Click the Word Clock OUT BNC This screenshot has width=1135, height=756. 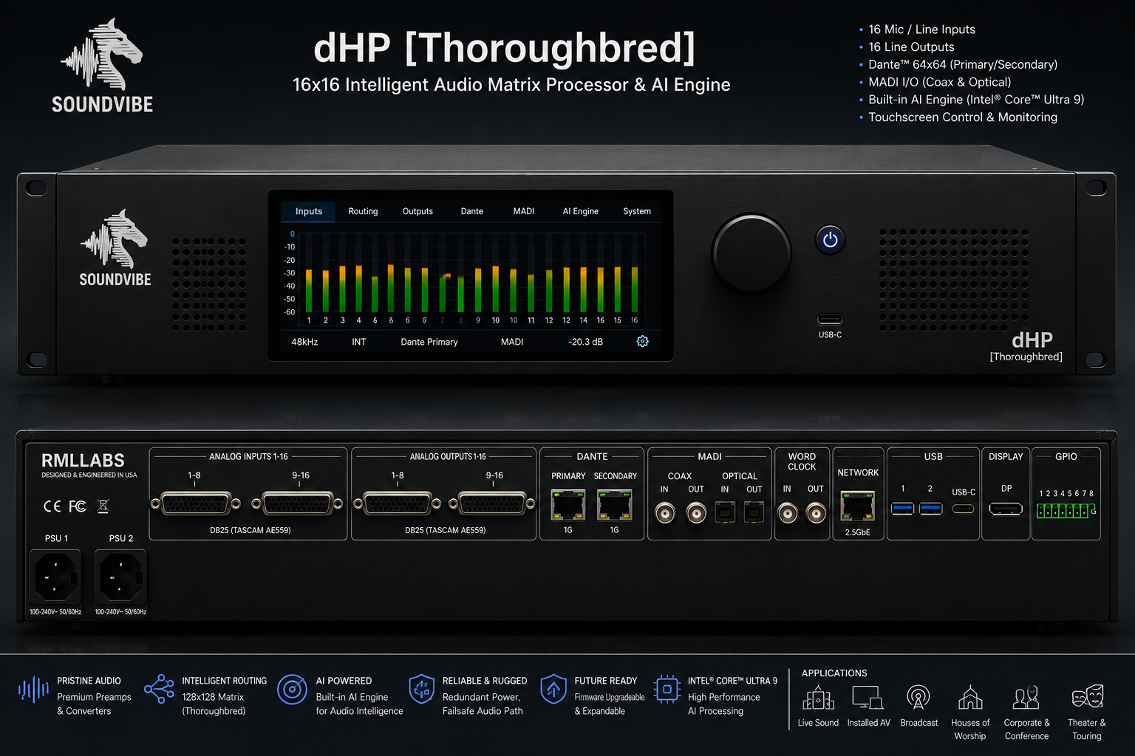pyautogui.click(x=816, y=512)
